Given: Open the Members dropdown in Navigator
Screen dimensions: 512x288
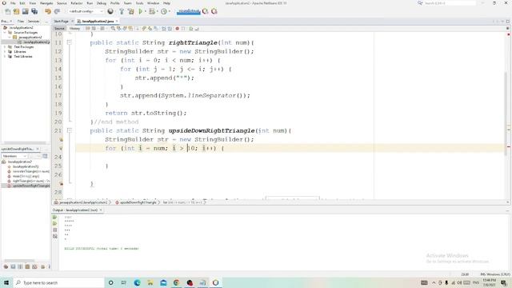Looking at the screenshot, I should pos(14,156).
